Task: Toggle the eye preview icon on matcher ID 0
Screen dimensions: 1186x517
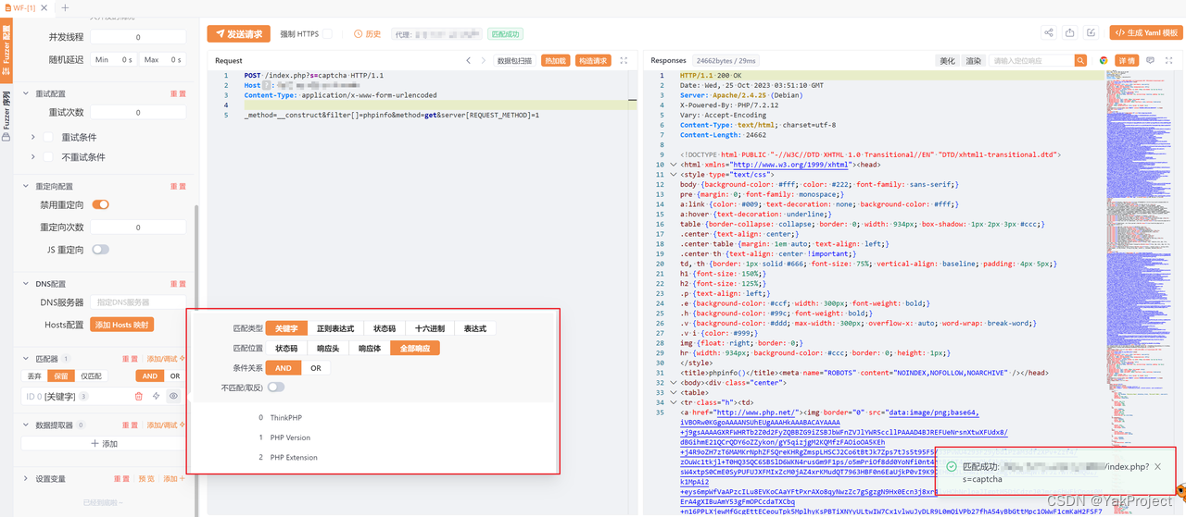Action: tap(173, 396)
